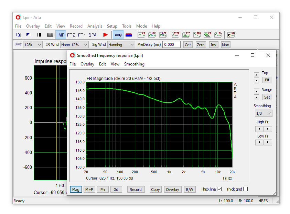This screenshot has height=214, width=290.
Task: Open the Mode menu
Action: pos(141,26)
